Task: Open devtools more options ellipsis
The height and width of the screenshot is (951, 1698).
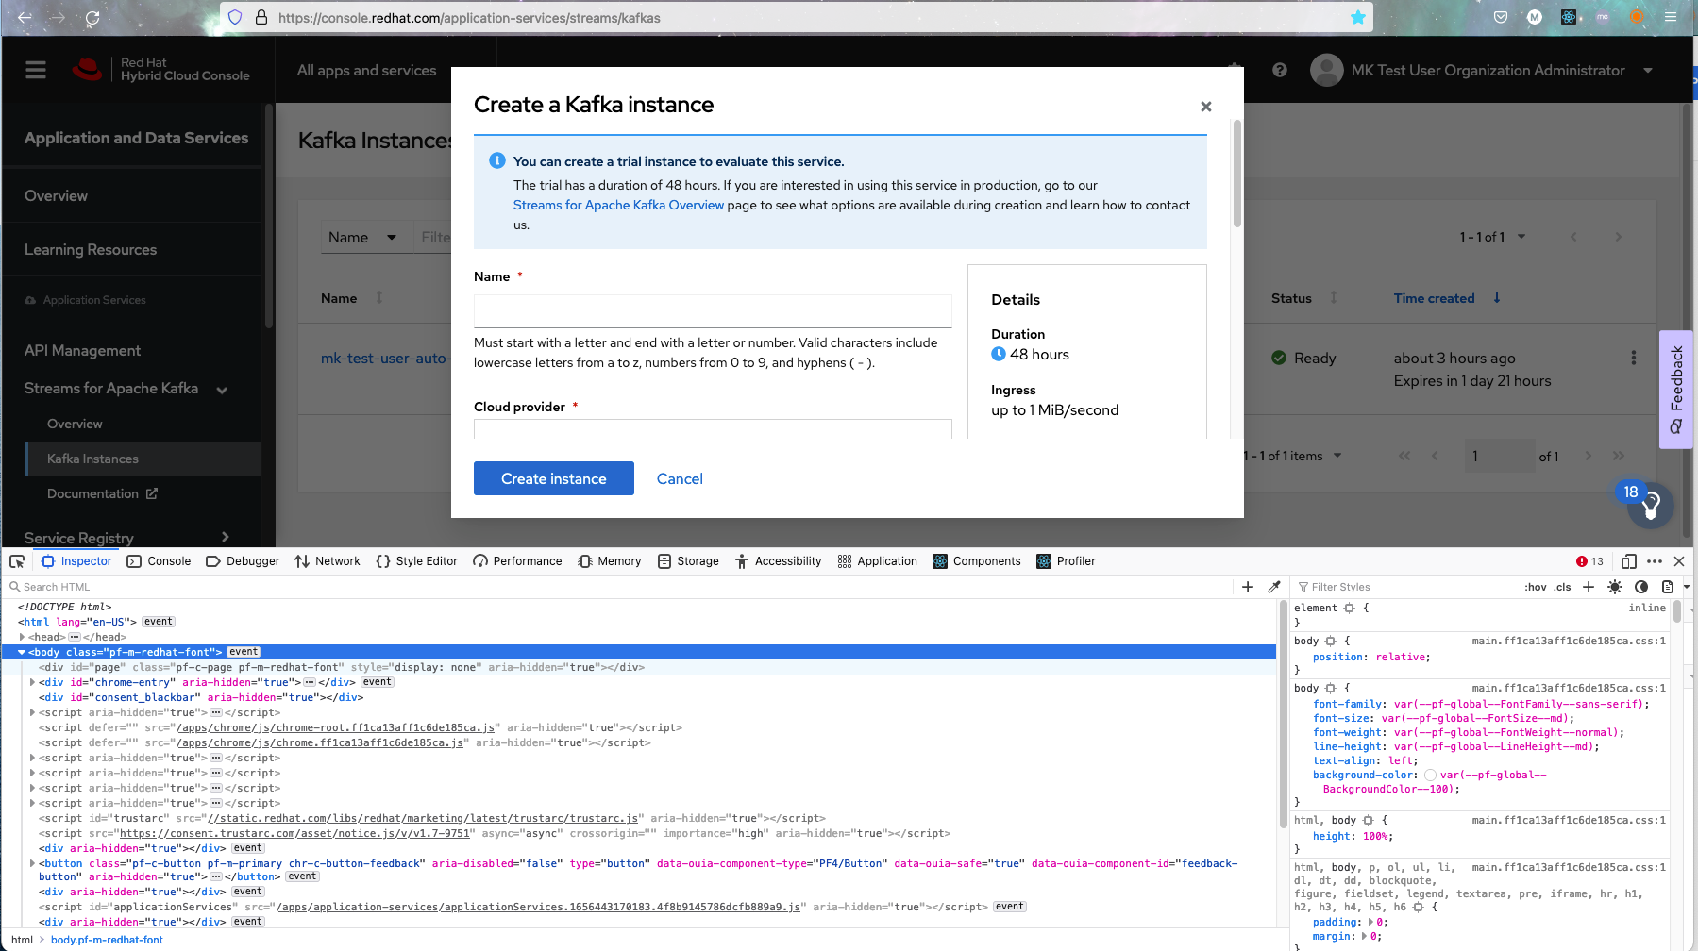Action: tap(1655, 561)
